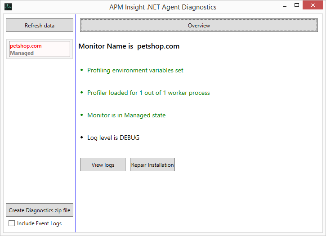This screenshot has width=326, height=236.
Task: Open View logs
Action: tap(103, 165)
